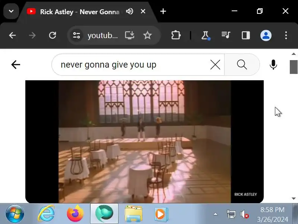Open the network tray icon
The height and width of the screenshot is (224, 298).
231,214
